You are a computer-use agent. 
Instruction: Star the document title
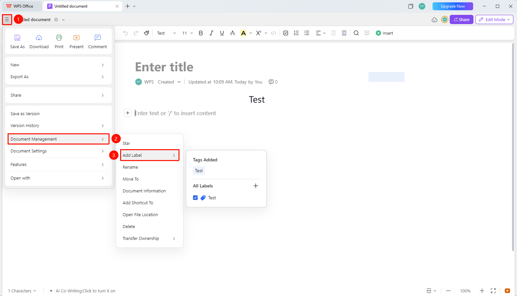[56, 19]
